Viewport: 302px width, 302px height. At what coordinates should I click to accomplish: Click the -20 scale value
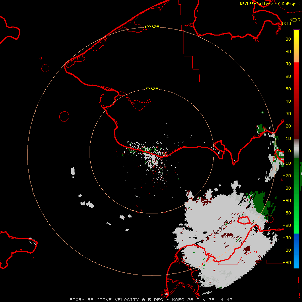click(287, 175)
